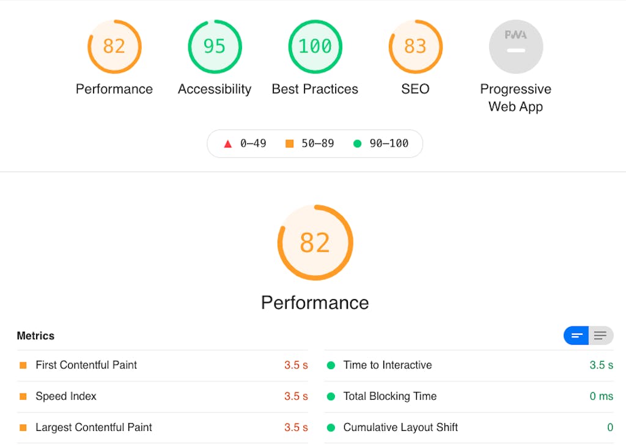Switch metrics to compact summary view
Viewport: 626px width, 448px height.
coord(576,336)
